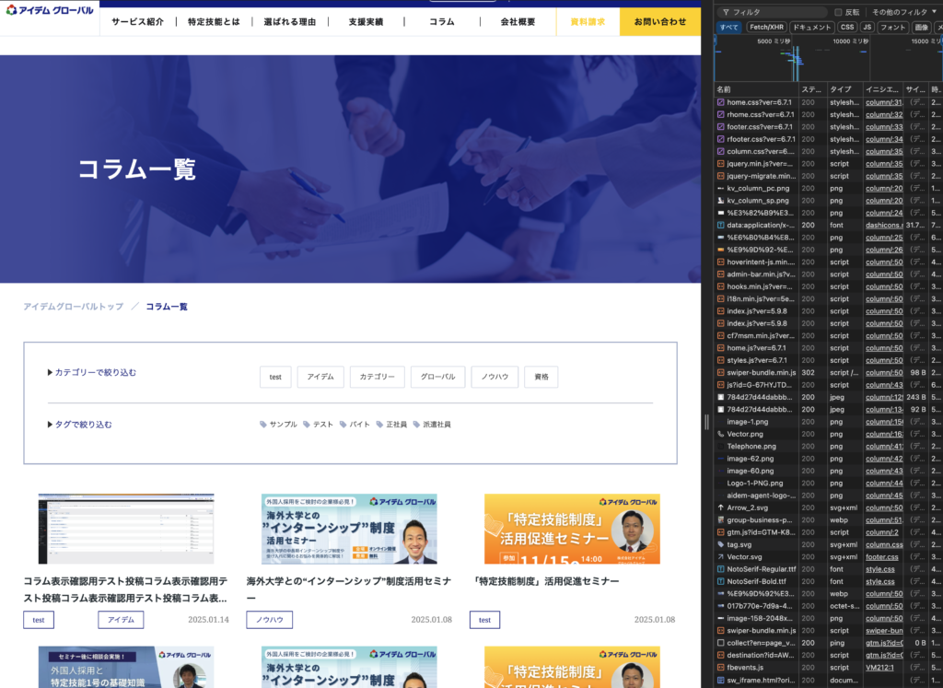Screen dimensions: 943x688
Task: Follow the アイデムグローバルトップ breadcrumb link
Action: pos(74,307)
